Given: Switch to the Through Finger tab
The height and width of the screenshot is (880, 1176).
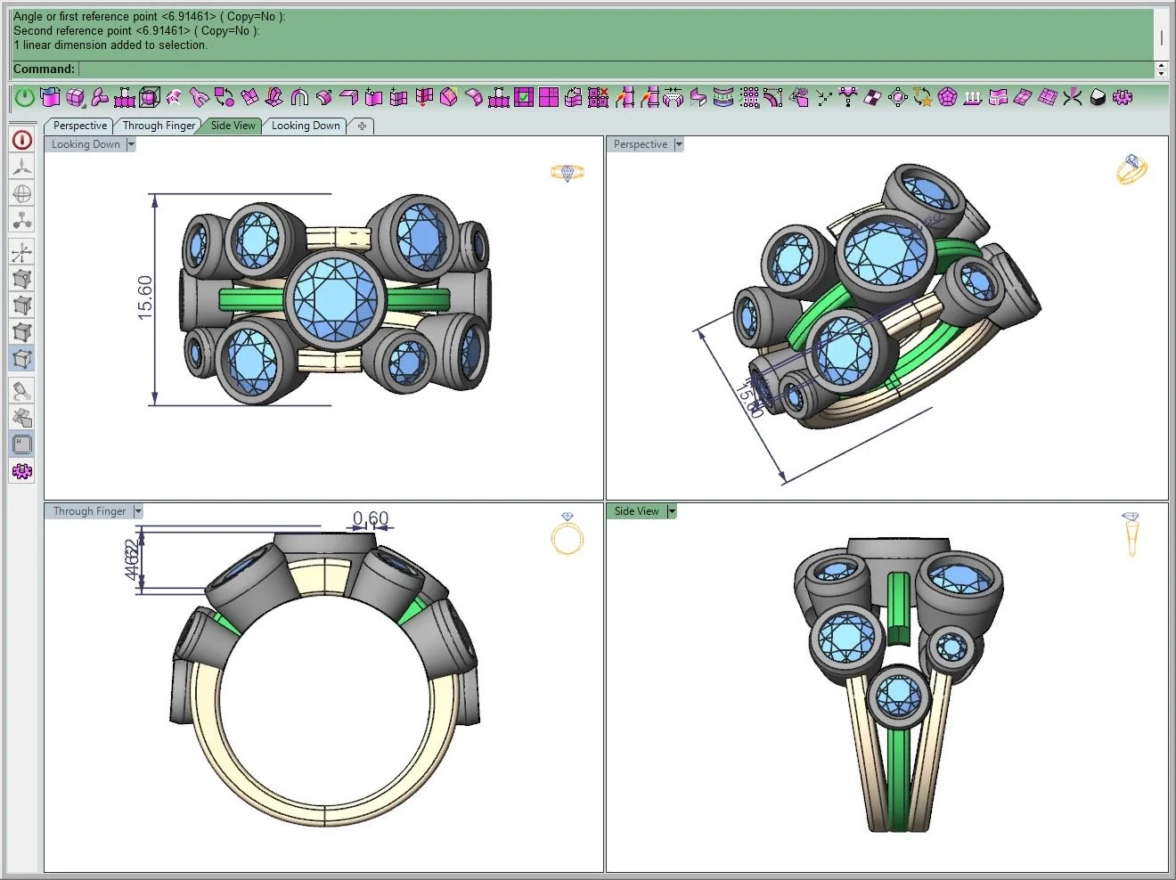Looking at the screenshot, I should pyautogui.click(x=159, y=126).
